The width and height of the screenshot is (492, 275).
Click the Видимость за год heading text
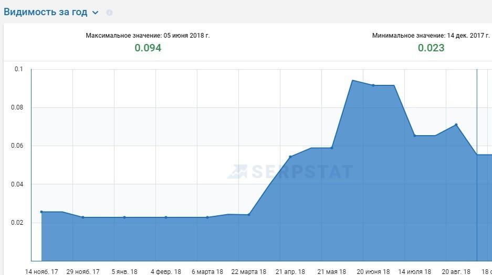[45, 12]
